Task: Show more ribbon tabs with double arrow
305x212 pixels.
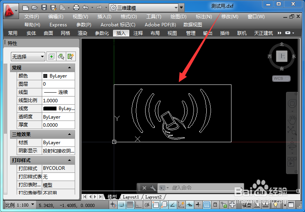Action: tap(279, 33)
